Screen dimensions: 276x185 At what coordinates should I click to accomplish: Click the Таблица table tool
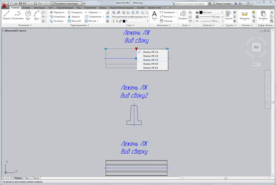click(166, 21)
